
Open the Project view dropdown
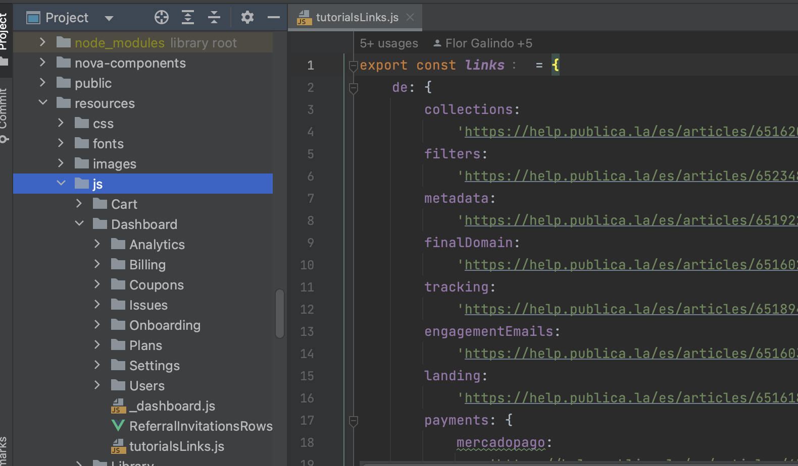109,18
